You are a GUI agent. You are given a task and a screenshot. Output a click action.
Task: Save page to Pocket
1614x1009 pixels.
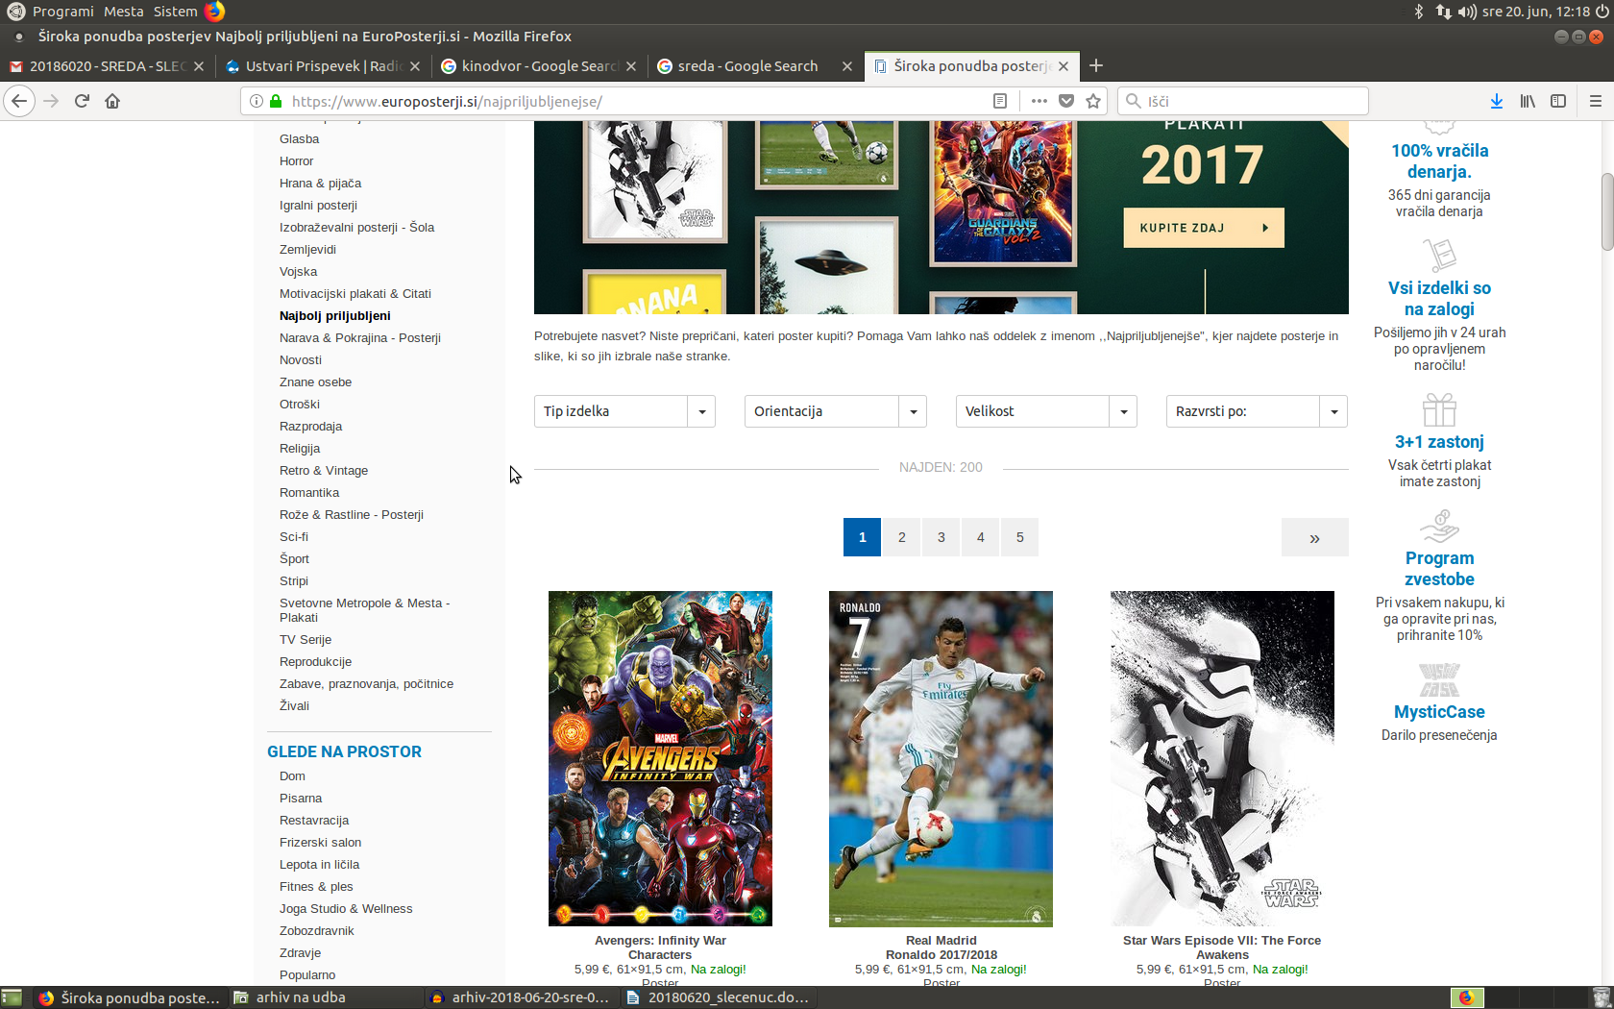pyautogui.click(x=1066, y=101)
